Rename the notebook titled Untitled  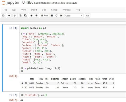click(28, 3)
